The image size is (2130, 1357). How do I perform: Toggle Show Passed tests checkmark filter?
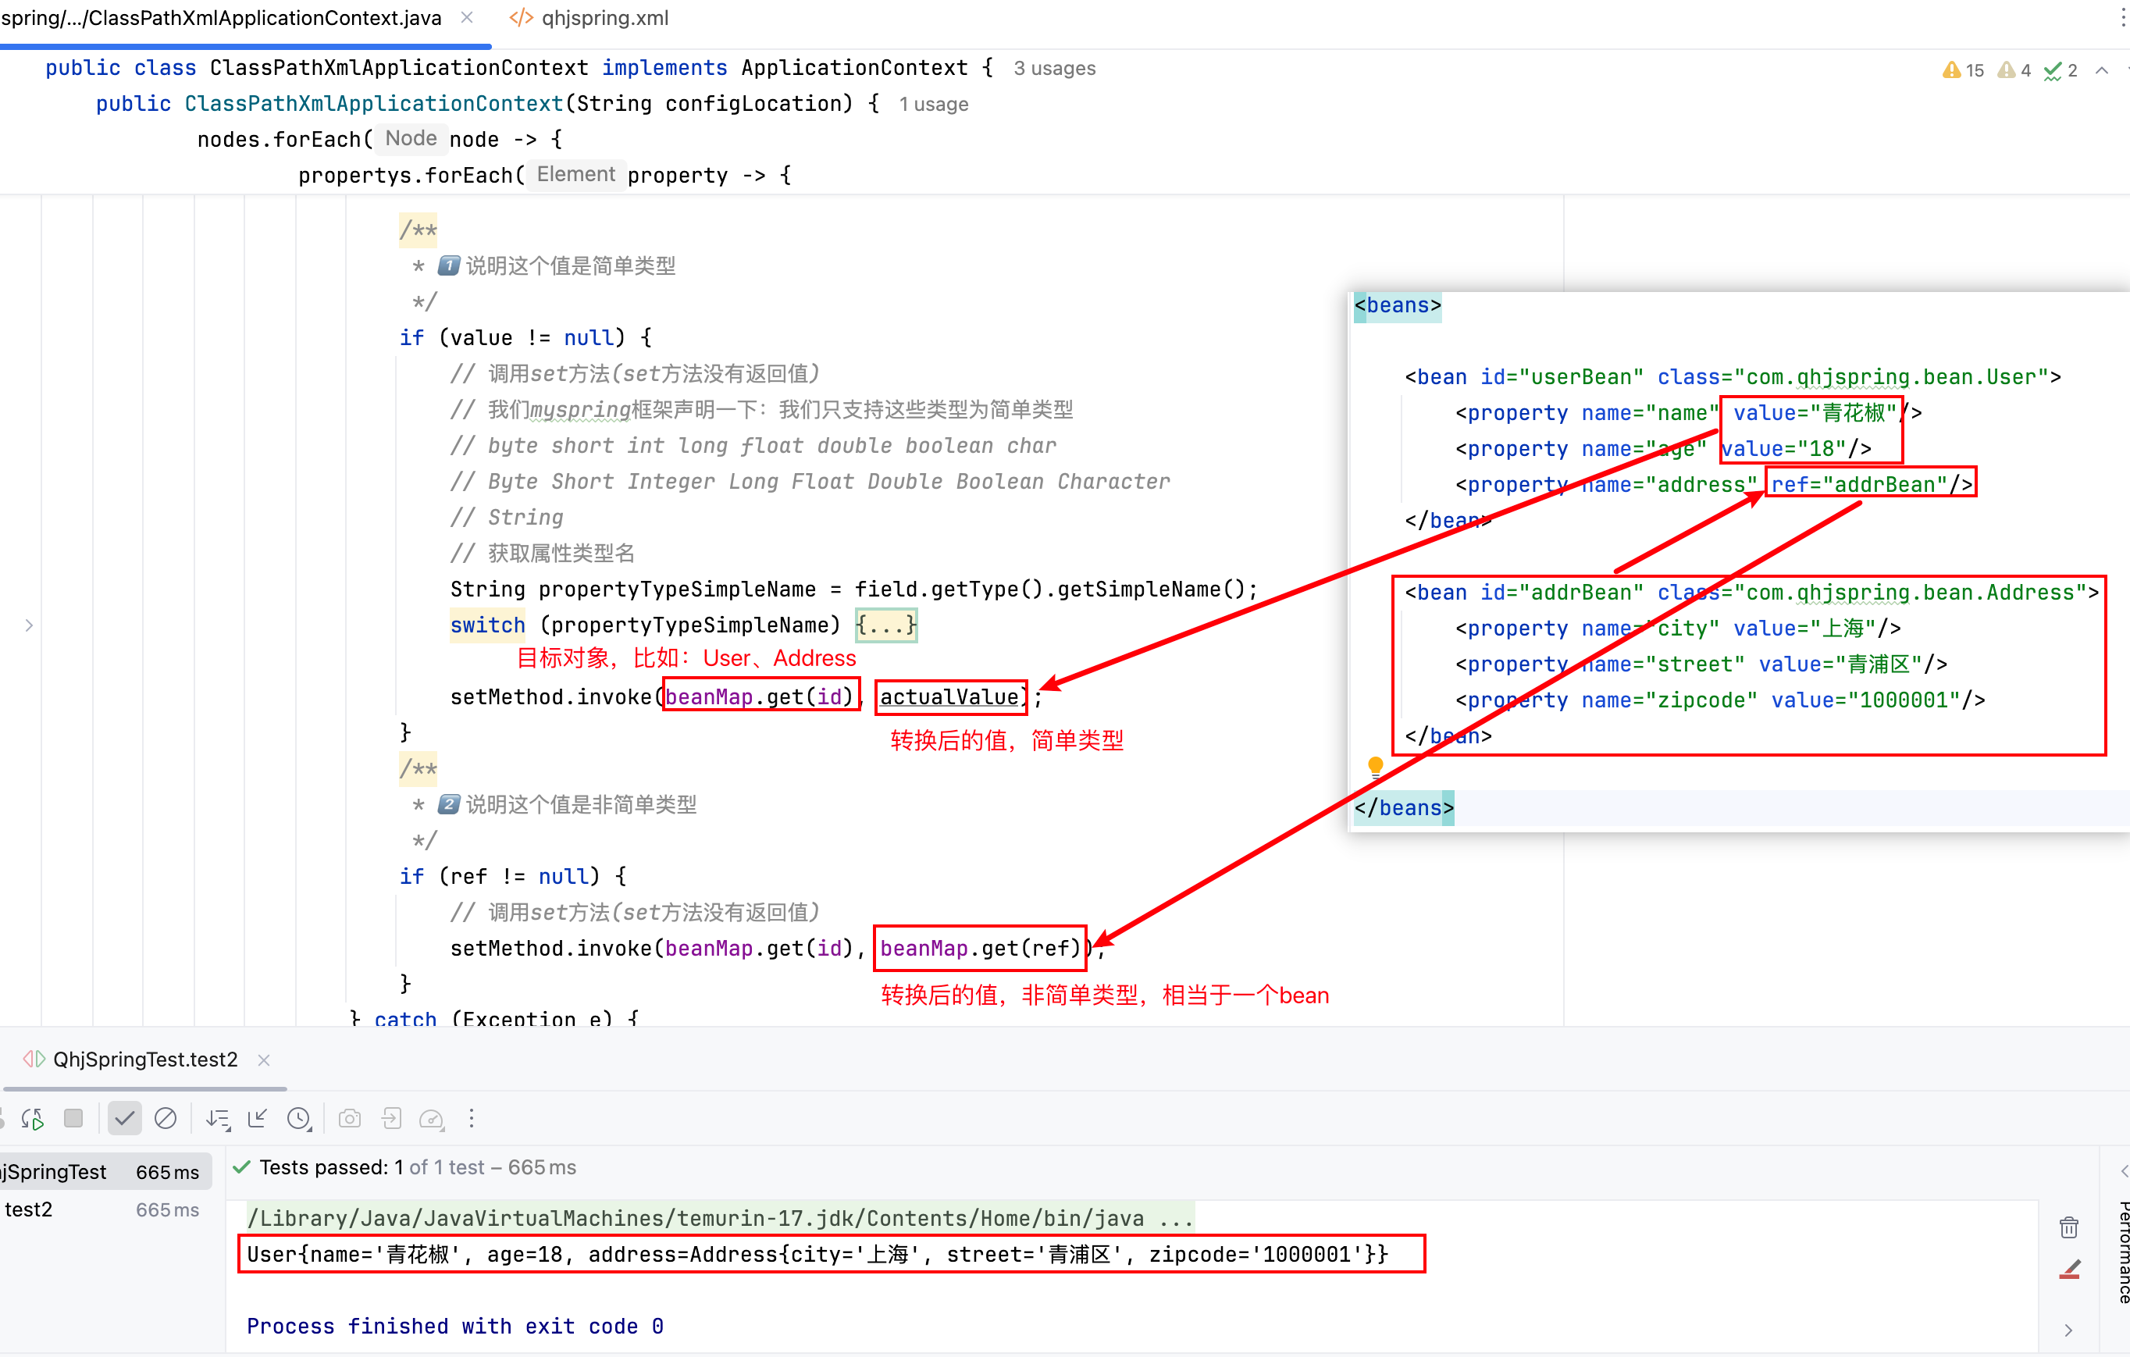point(125,1118)
